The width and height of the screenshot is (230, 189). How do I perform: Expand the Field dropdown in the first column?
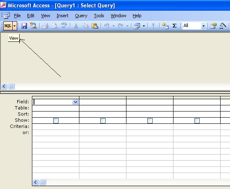(x=75, y=102)
